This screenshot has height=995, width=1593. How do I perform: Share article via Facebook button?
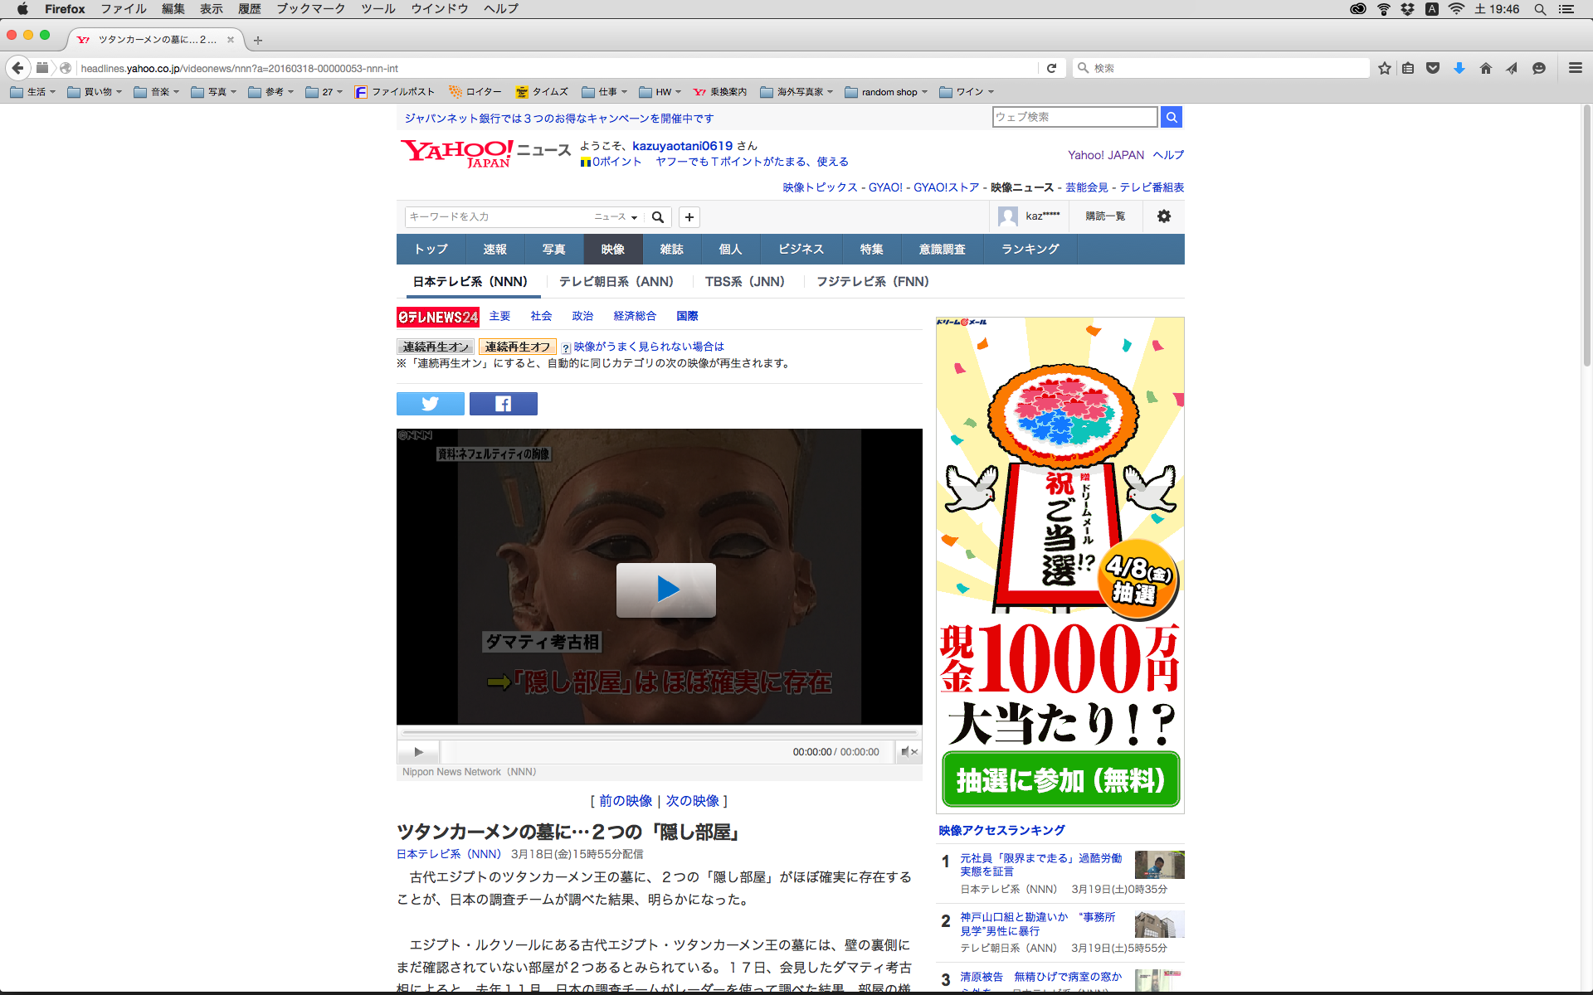coord(503,404)
